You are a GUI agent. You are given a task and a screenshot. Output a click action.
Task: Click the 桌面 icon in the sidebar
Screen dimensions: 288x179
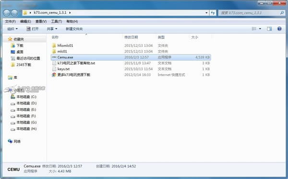pos(13,52)
